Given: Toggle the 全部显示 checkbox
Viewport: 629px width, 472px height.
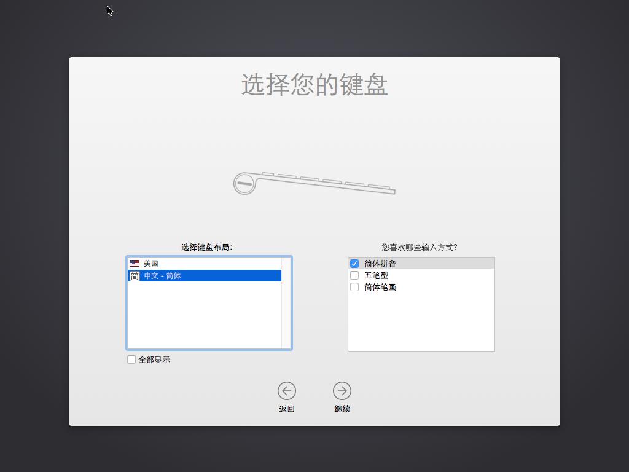Looking at the screenshot, I should click(131, 359).
